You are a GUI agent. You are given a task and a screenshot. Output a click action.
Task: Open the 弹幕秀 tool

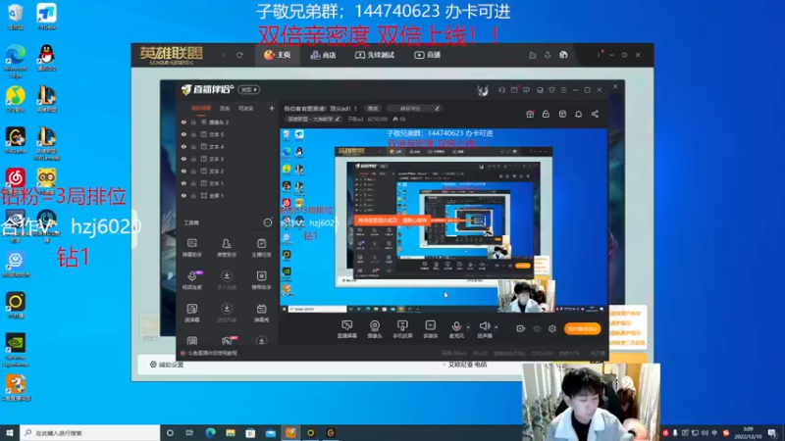pos(261,313)
